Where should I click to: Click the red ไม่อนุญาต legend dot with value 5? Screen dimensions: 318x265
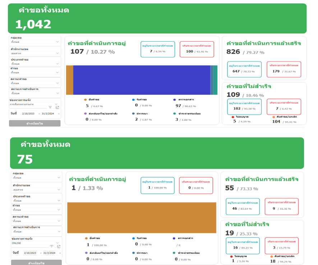233,117
